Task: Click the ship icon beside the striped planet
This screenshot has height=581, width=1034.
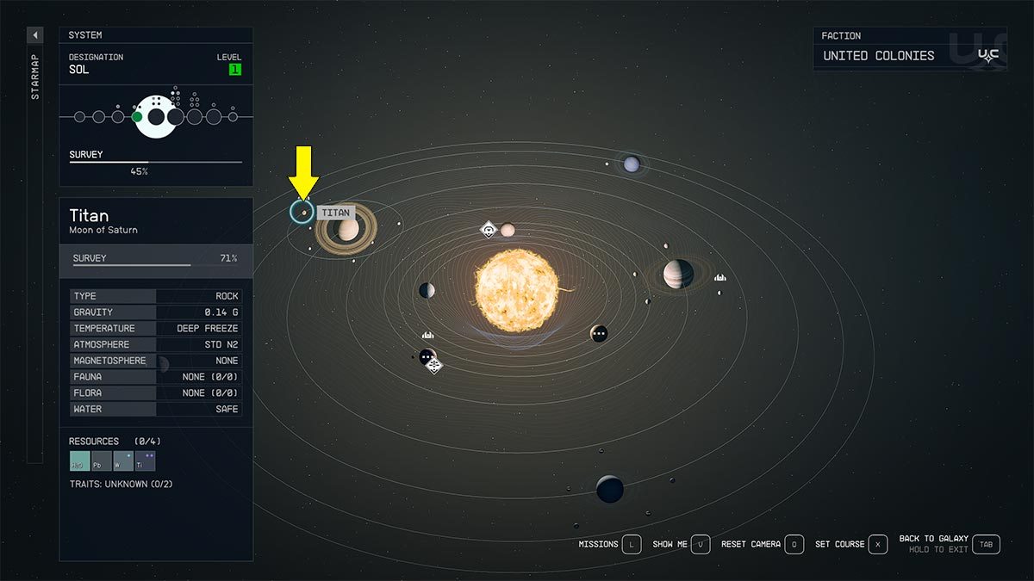Action: coord(720,277)
